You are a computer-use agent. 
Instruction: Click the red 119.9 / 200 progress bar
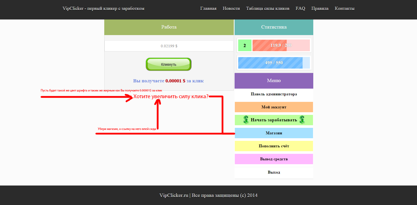click(281, 45)
